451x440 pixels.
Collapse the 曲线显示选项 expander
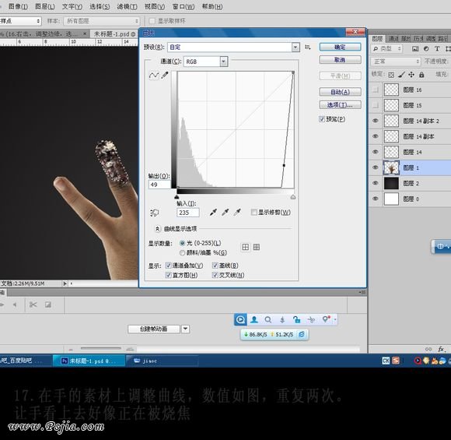click(157, 229)
